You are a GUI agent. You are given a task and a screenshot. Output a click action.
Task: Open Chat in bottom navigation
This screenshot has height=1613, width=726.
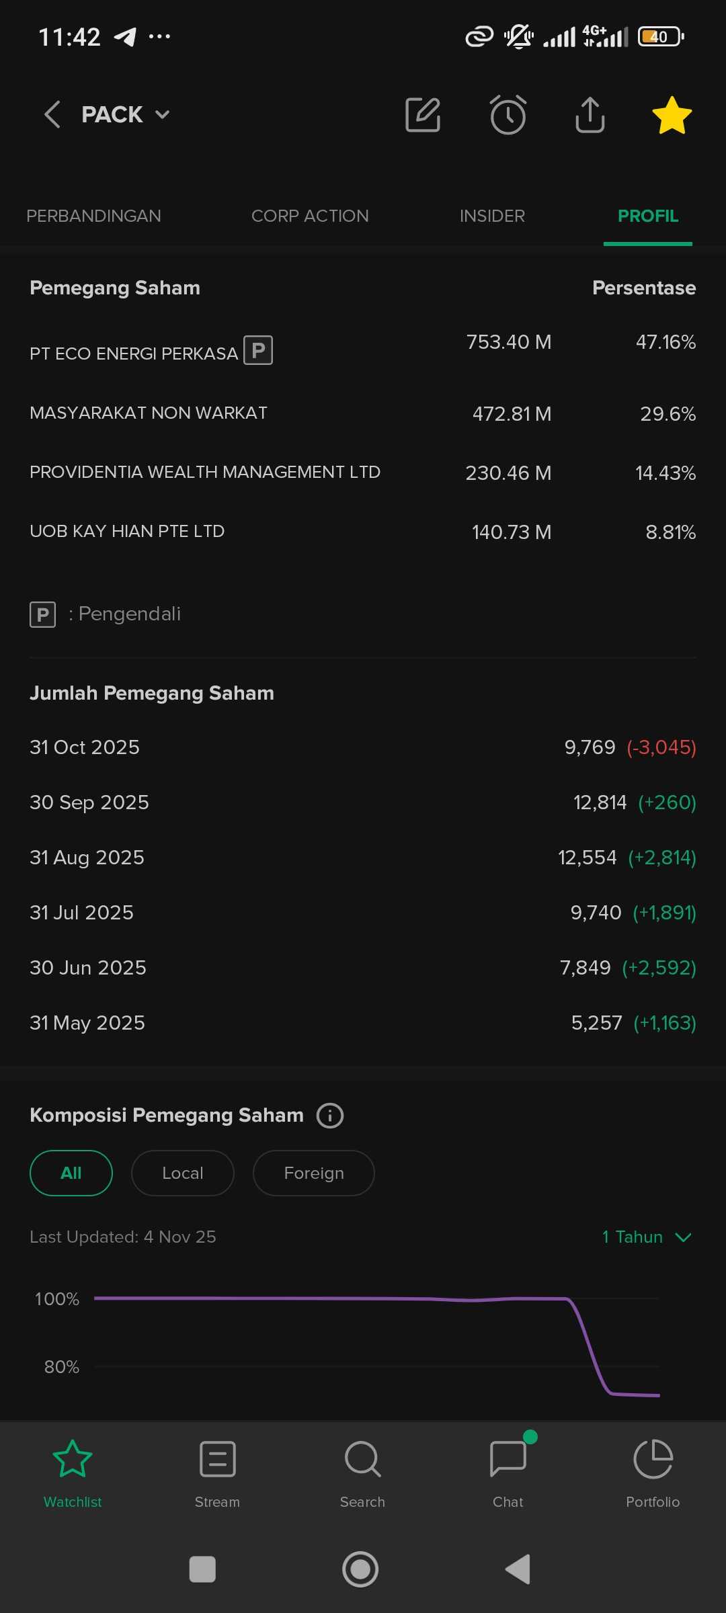point(508,1473)
